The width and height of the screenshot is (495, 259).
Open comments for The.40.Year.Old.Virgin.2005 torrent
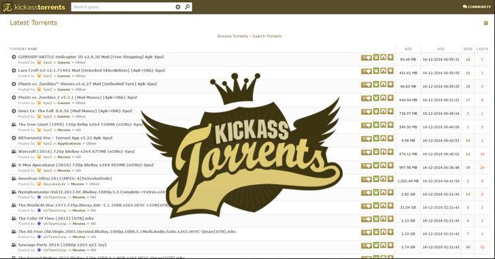click(366, 232)
